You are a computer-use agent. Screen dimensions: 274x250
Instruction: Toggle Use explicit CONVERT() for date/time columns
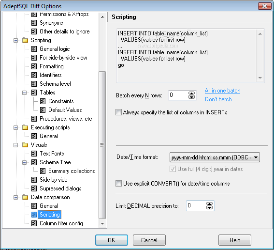118,184
